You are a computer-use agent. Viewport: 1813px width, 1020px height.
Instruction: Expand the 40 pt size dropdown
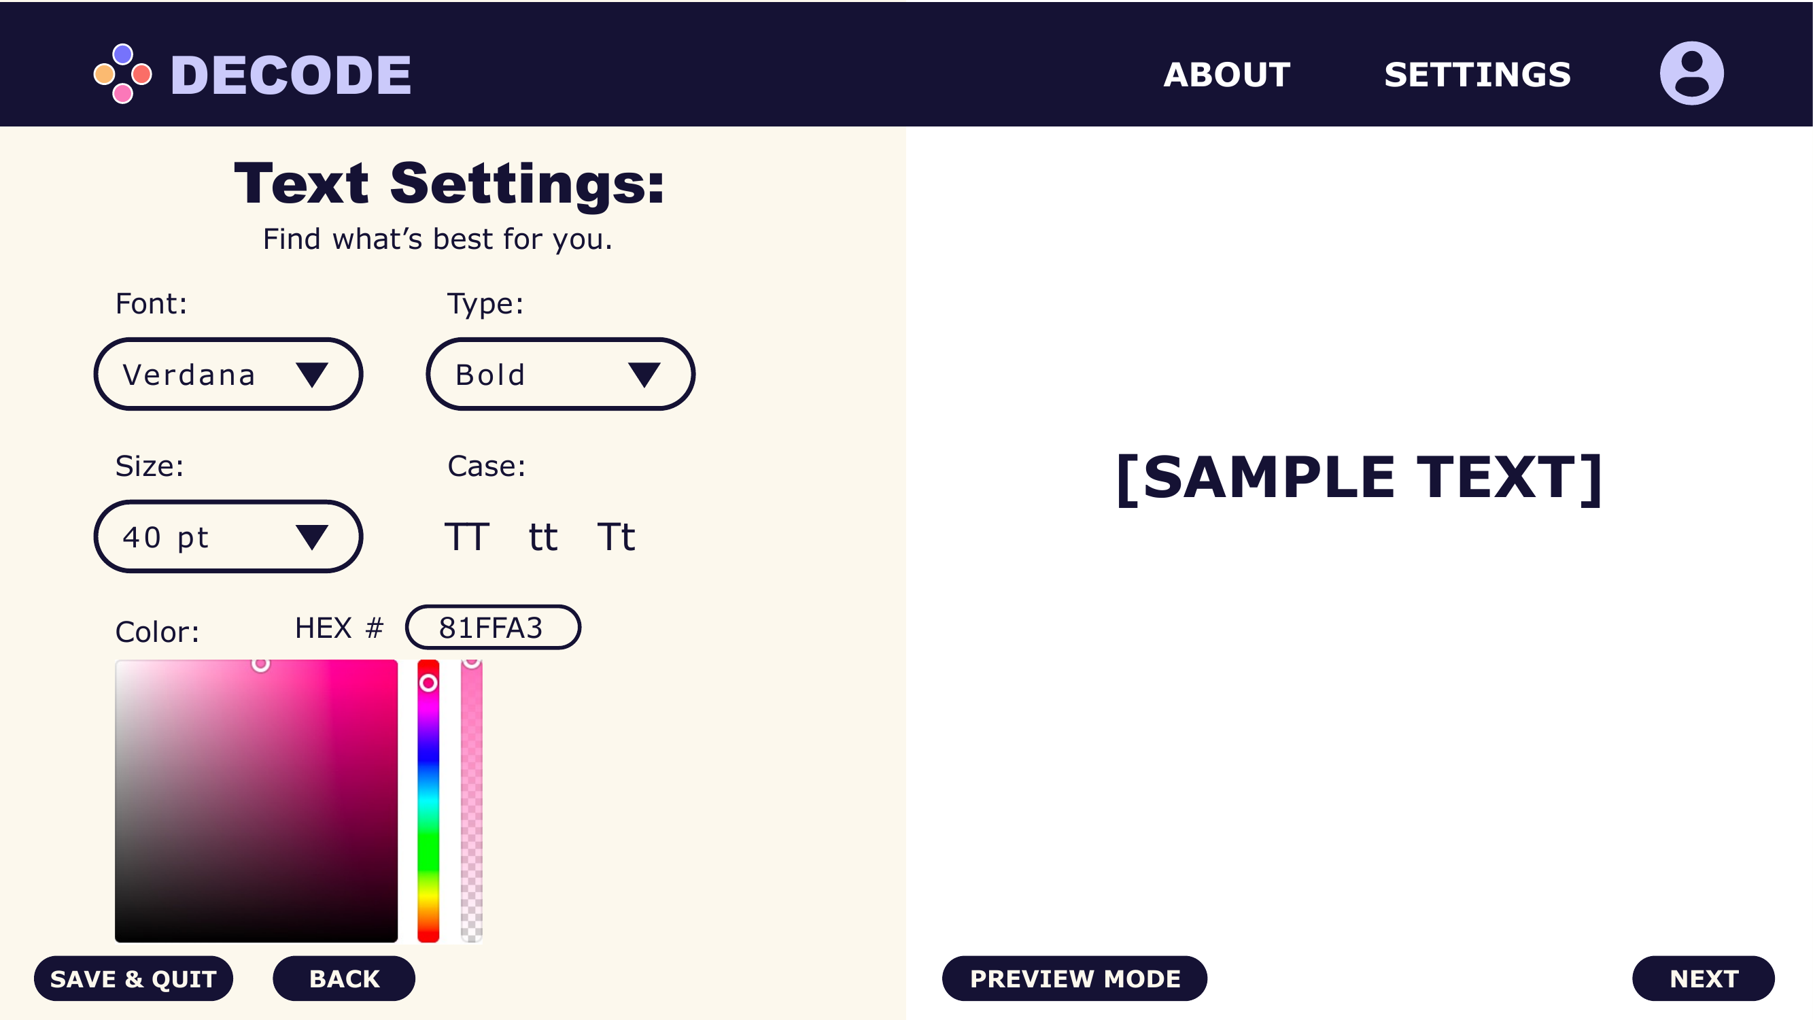click(x=228, y=537)
